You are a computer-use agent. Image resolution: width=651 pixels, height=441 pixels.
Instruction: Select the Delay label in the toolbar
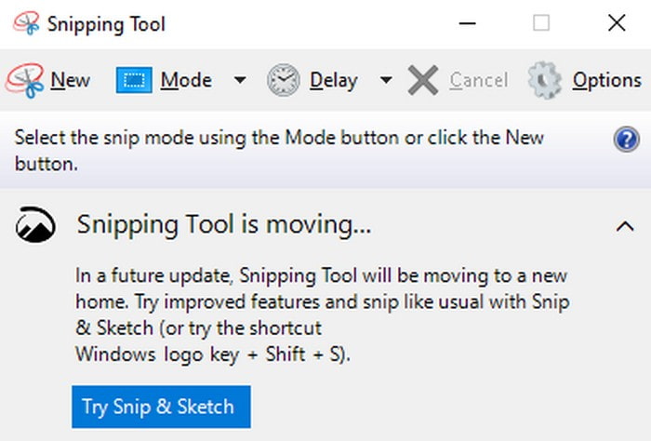click(334, 81)
